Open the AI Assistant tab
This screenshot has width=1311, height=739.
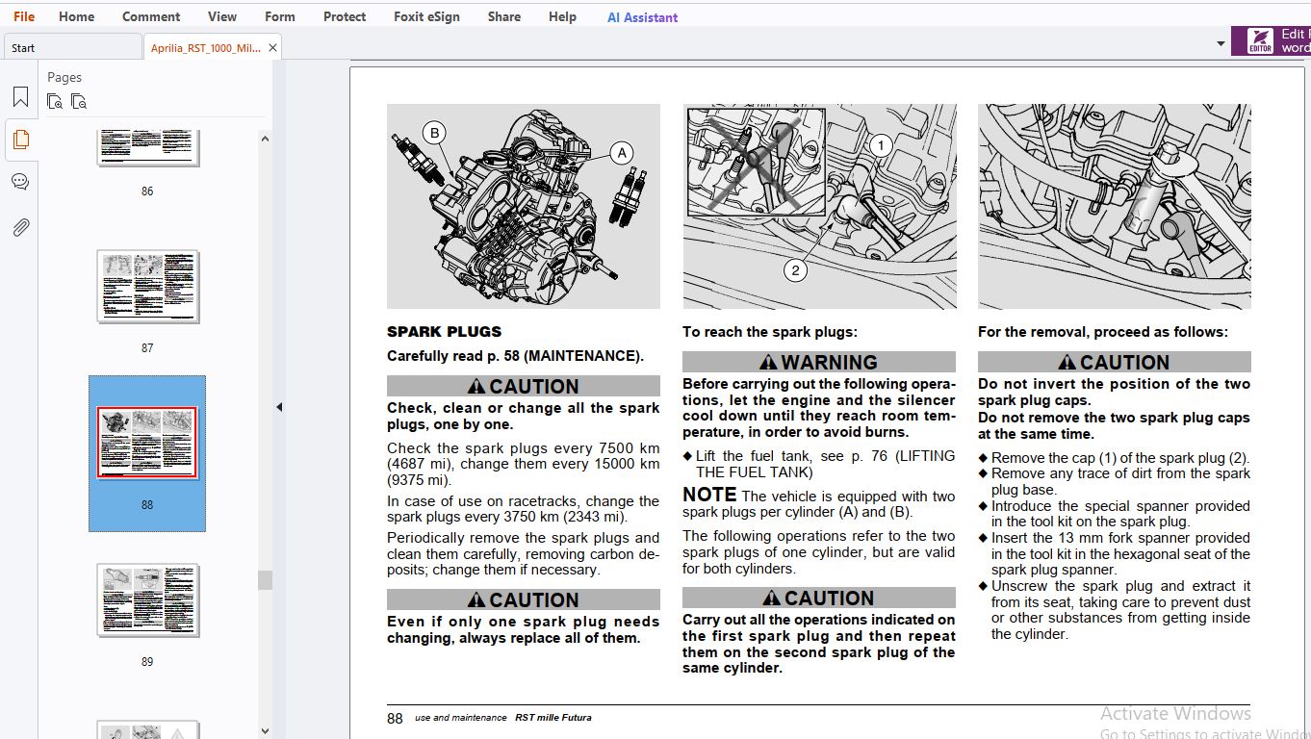pyautogui.click(x=642, y=17)
